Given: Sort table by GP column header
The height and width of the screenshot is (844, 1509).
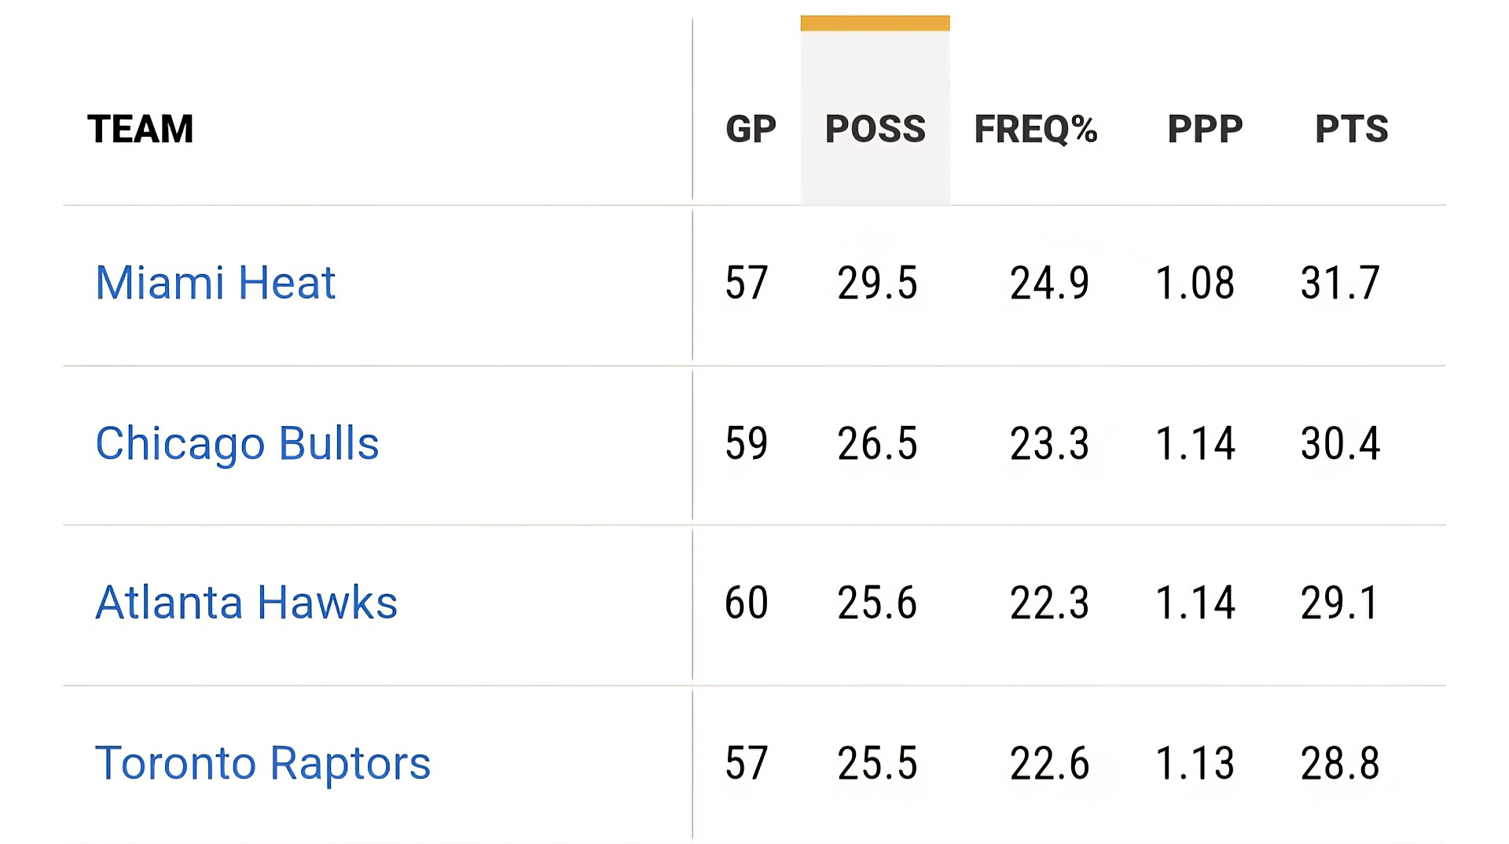Looking at the screenshot, I should tap(751, 129).
